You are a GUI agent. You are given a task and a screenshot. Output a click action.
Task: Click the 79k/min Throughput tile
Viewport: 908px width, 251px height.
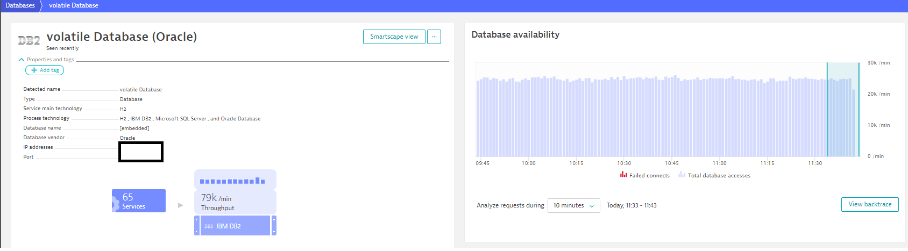235,202
